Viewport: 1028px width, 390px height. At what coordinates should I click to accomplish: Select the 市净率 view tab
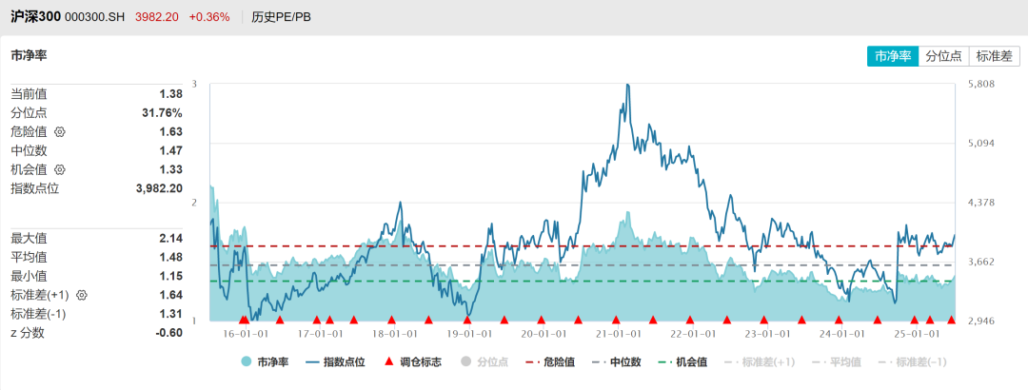pos(892,56)
